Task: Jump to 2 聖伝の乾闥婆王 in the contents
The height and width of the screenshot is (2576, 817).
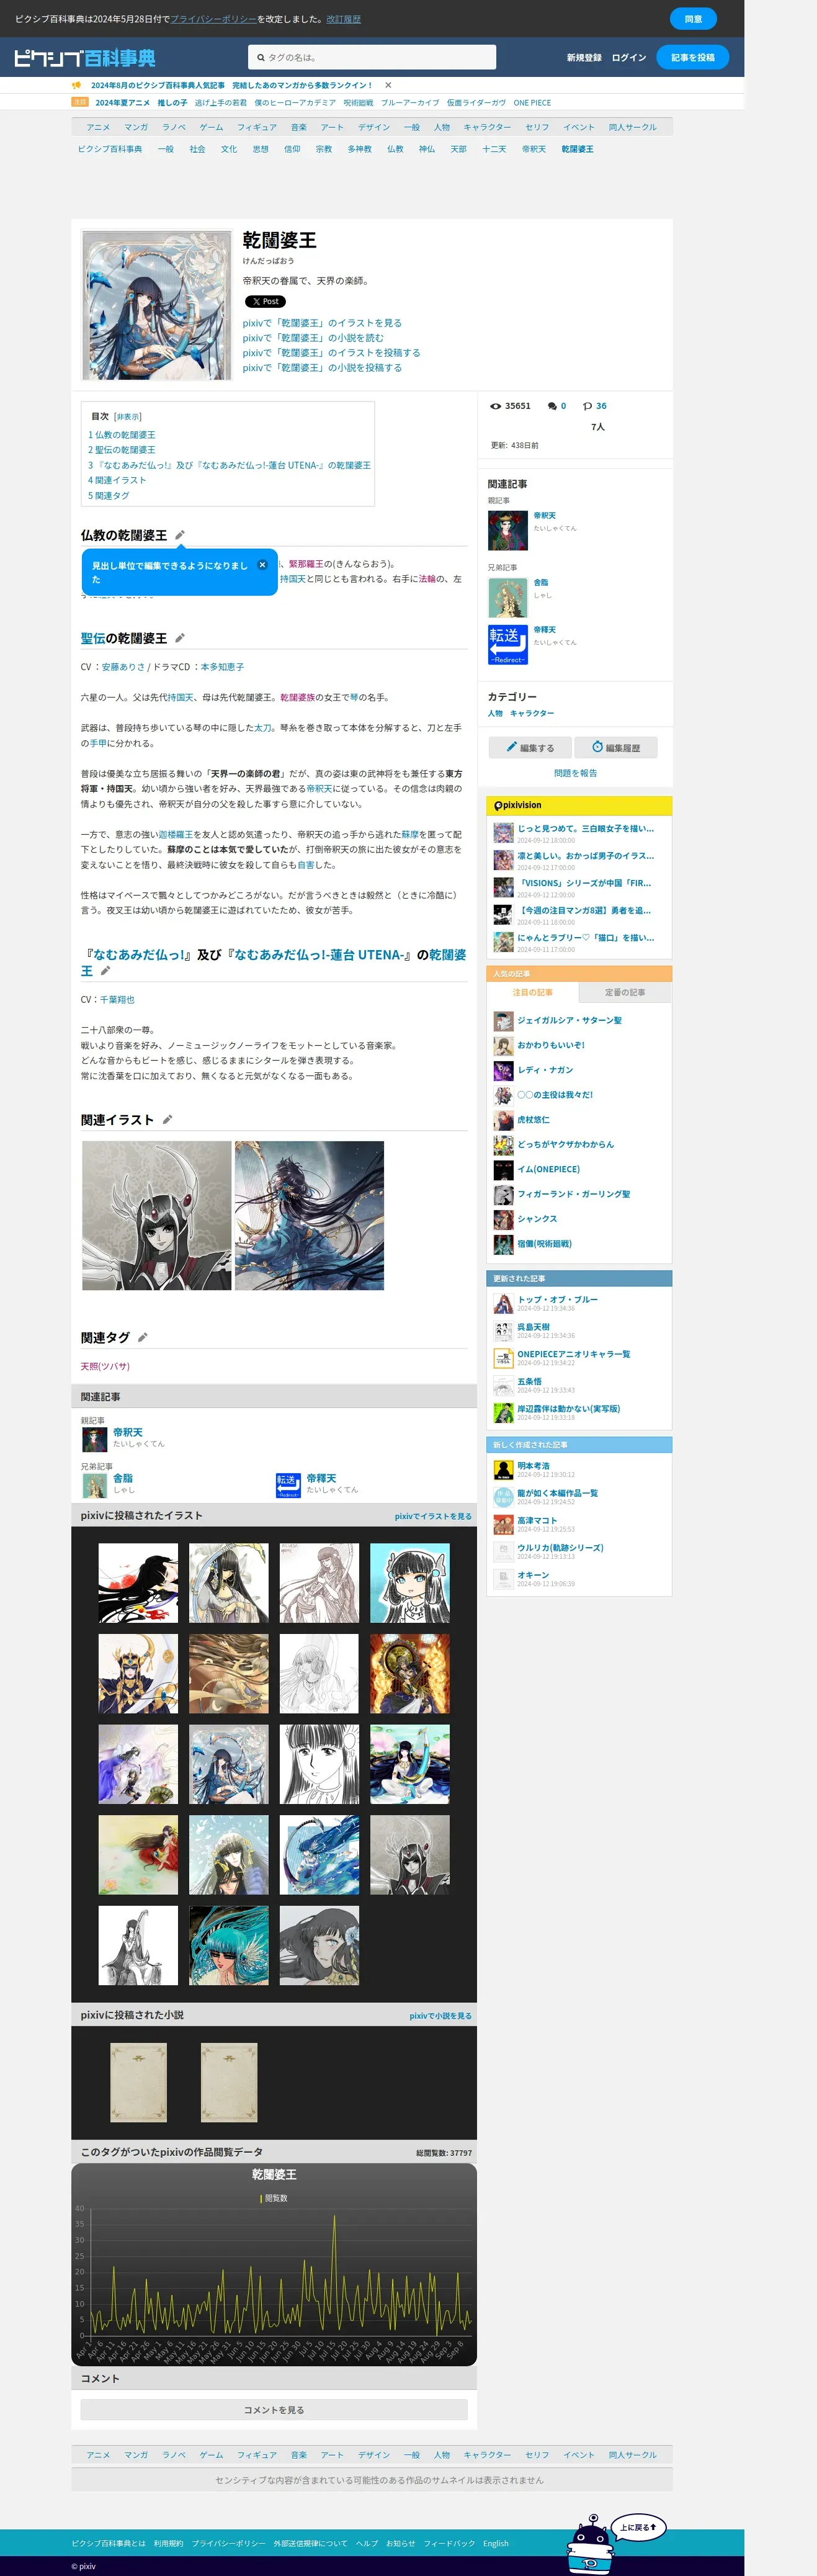Action: tap(121, 450)
